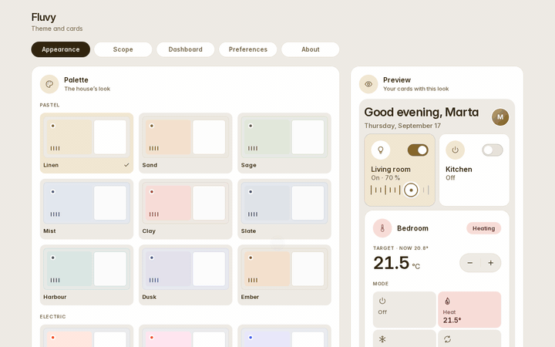Screen dimensions: 555x347
Task: Select the Harbour palette card
Action: [86, 275]
